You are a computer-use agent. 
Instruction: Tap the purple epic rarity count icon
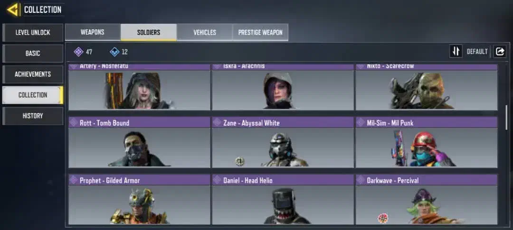(78, 52)
